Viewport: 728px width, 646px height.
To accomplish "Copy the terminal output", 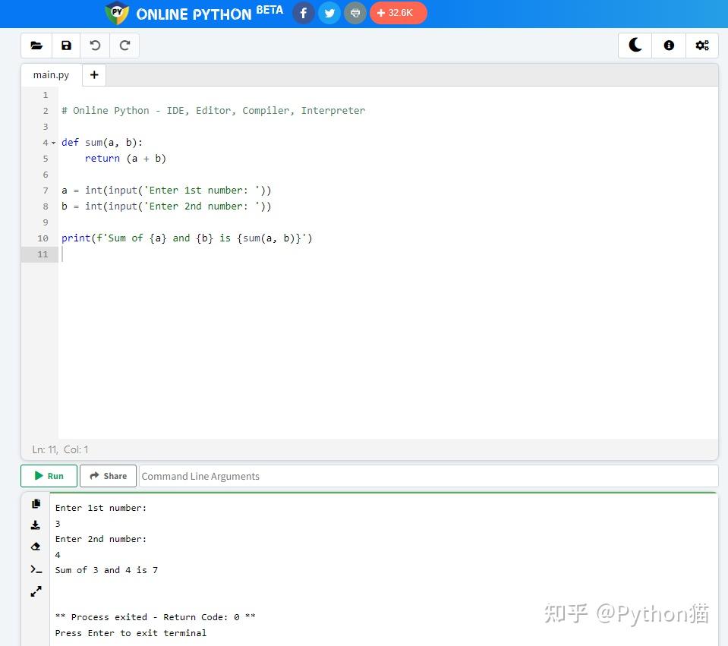I will click(x=36, y=503).
